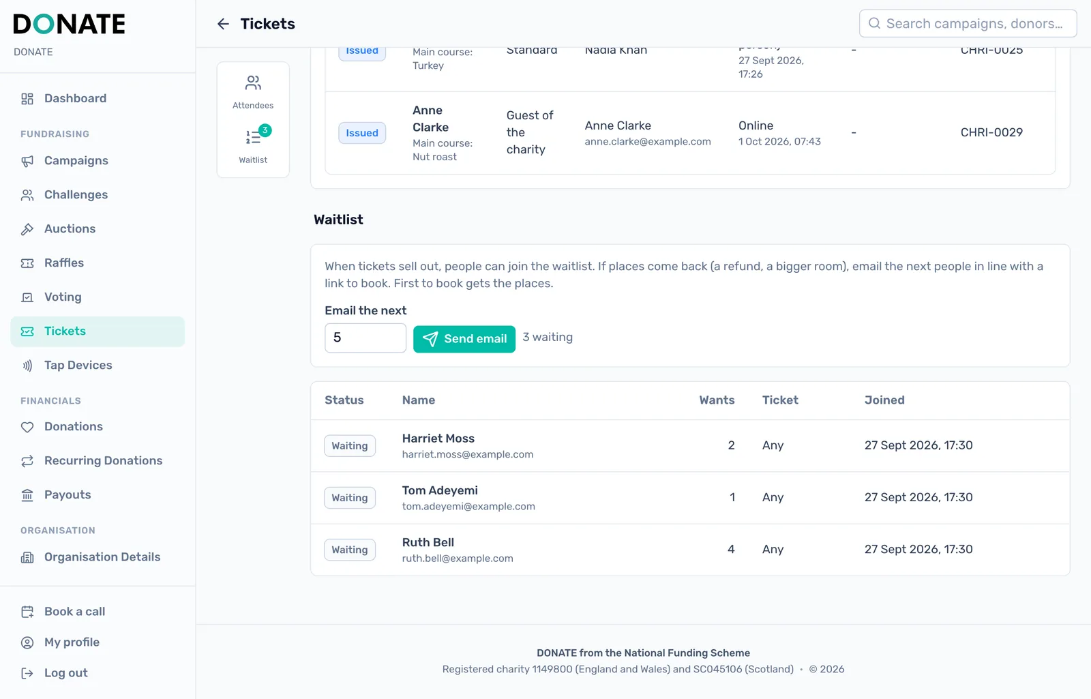Go to Recurring Donations page
Screen dimensions: 1091x699
(x=98, y=461)
